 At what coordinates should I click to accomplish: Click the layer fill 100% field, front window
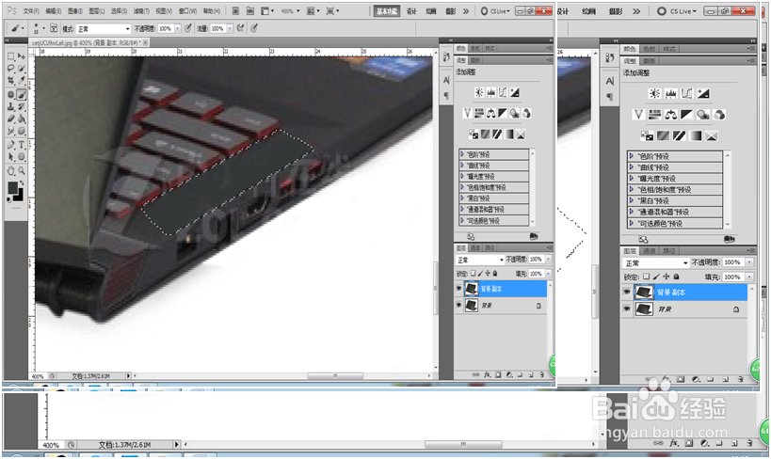[536, 274]
